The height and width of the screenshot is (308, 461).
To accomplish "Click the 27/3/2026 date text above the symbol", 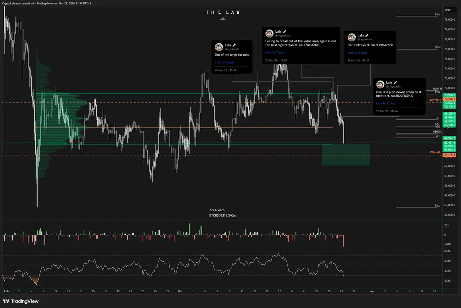I will pyautogui.click(x=217, y=210).
